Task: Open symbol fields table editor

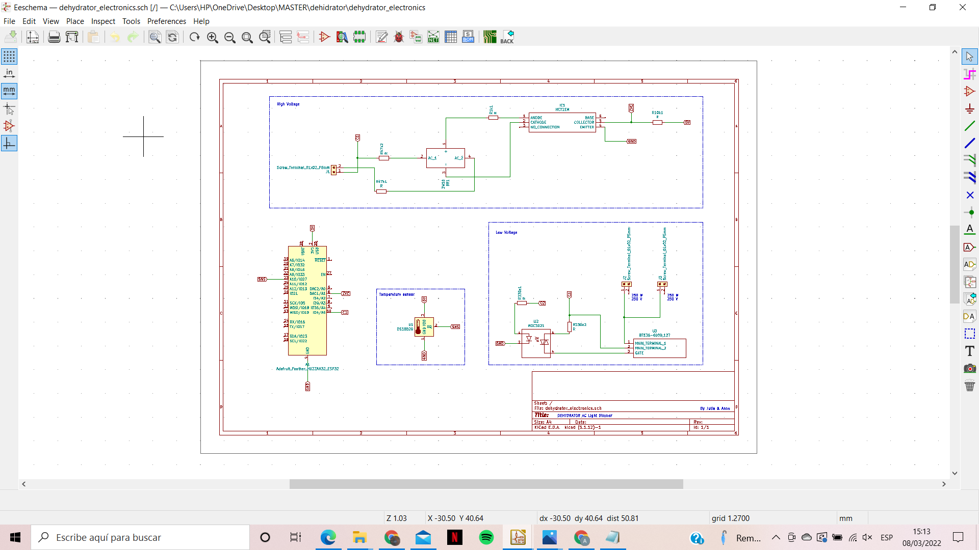Action: tap(451, 37)
